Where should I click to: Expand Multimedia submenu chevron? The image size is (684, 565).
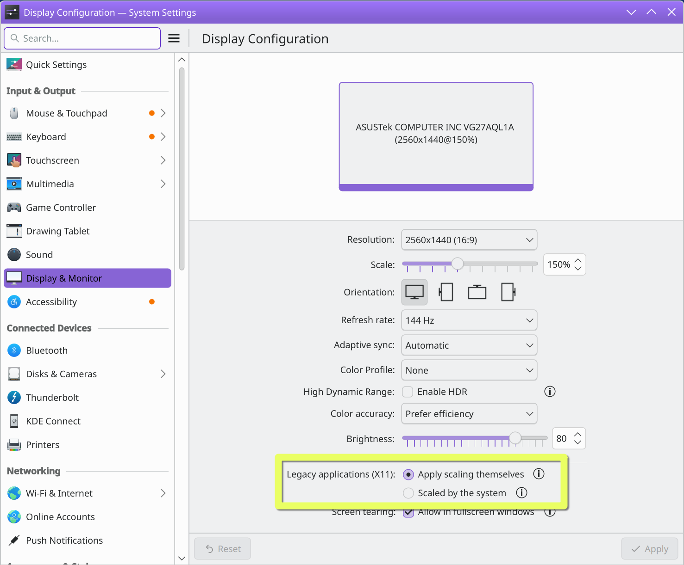(x=163, y=184)
